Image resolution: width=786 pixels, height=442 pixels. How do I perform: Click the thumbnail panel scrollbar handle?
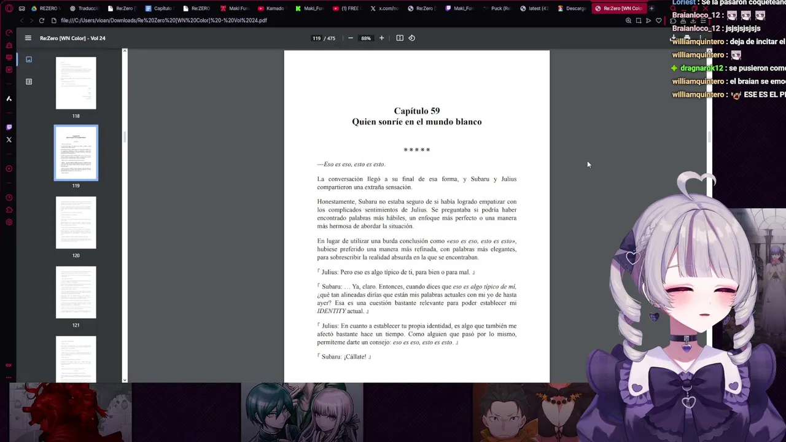(125, 137)
